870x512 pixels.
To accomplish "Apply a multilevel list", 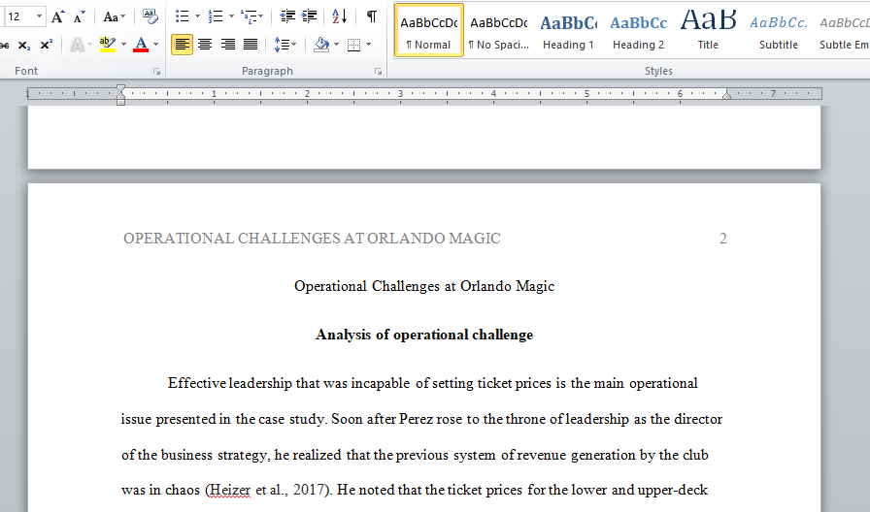I will pyautogui.click(x=249, y=16).
